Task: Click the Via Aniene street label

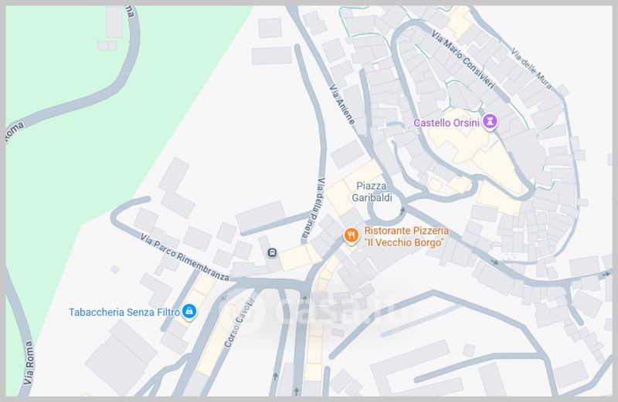Action: [341, 104]
